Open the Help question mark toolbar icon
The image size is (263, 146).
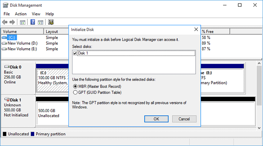33,22
